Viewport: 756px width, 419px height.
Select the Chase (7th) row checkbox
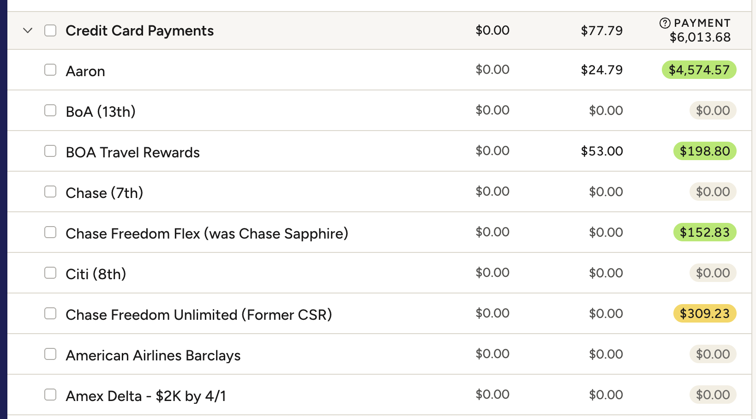click(x=50, y=192)
